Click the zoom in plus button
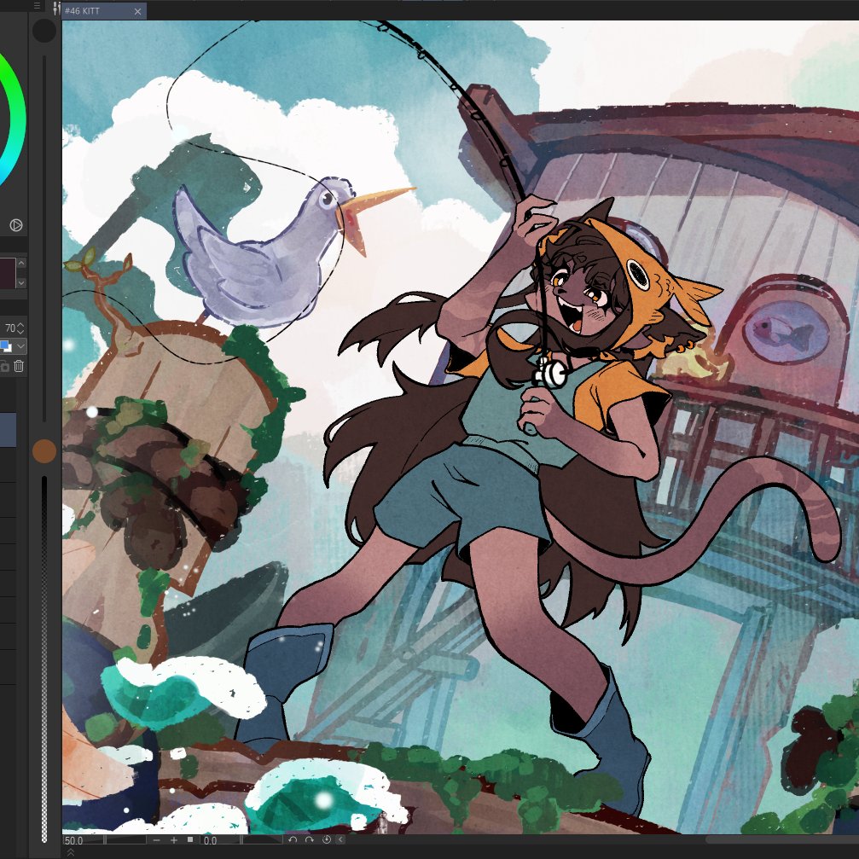This screenshot has height=859, width=859. pos(174,840)
